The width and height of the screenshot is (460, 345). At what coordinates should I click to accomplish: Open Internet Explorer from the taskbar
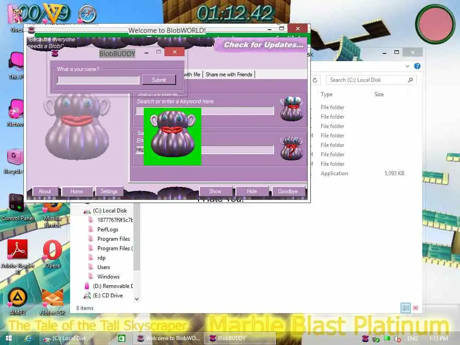pyautogui.click(x=28, y=338)
